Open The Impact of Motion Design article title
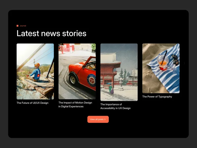197x148 pixels. 75,104
